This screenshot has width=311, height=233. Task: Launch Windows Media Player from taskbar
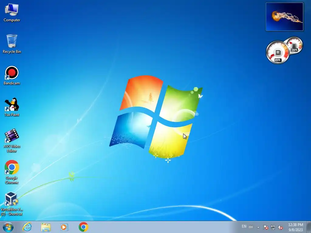[64, 227]
